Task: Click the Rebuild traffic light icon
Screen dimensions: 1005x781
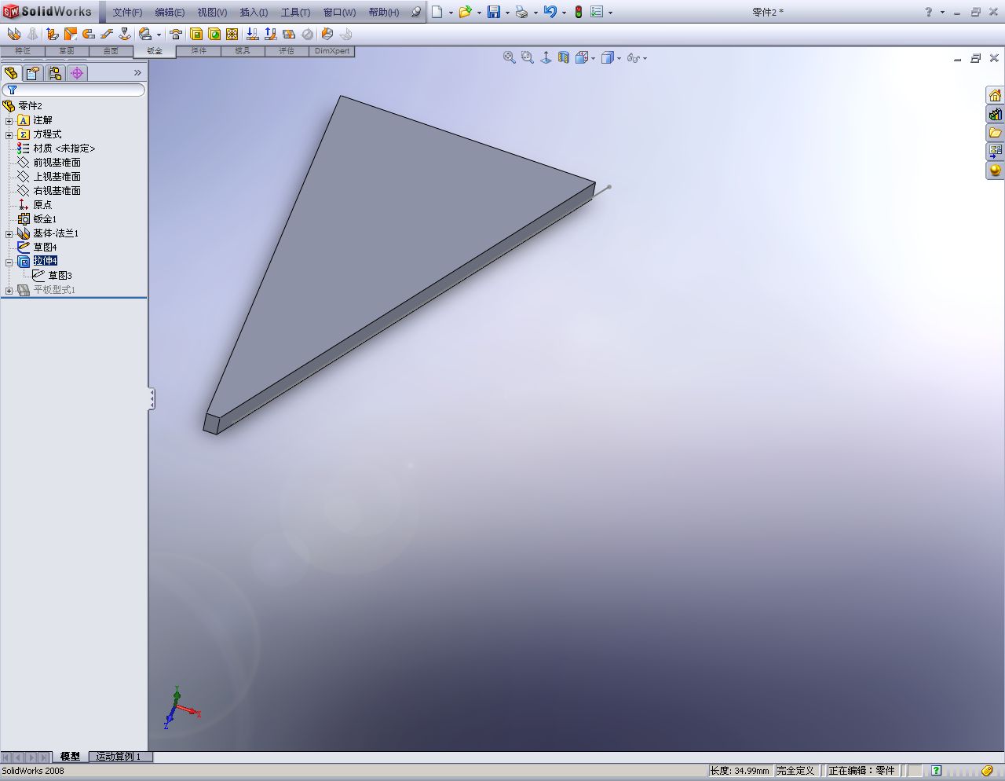Action: [x=579, y=12]
